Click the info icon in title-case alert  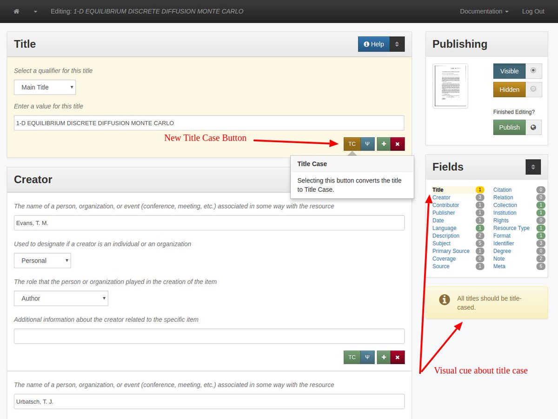click(x=445, y=300)
